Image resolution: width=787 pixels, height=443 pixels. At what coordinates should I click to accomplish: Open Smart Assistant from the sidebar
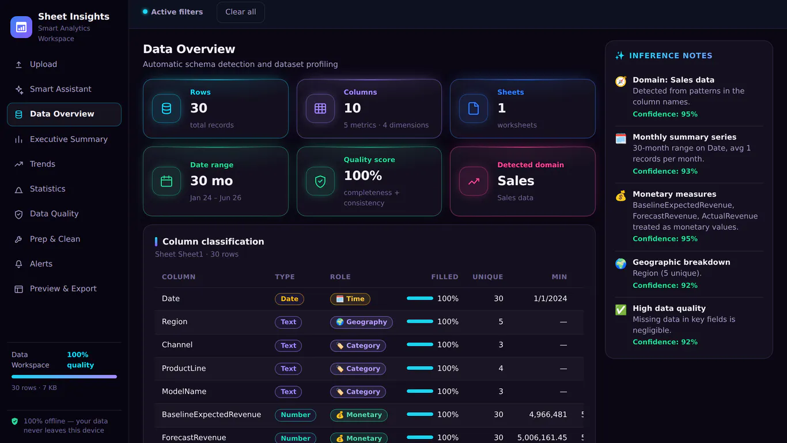(x=64, y=89)
